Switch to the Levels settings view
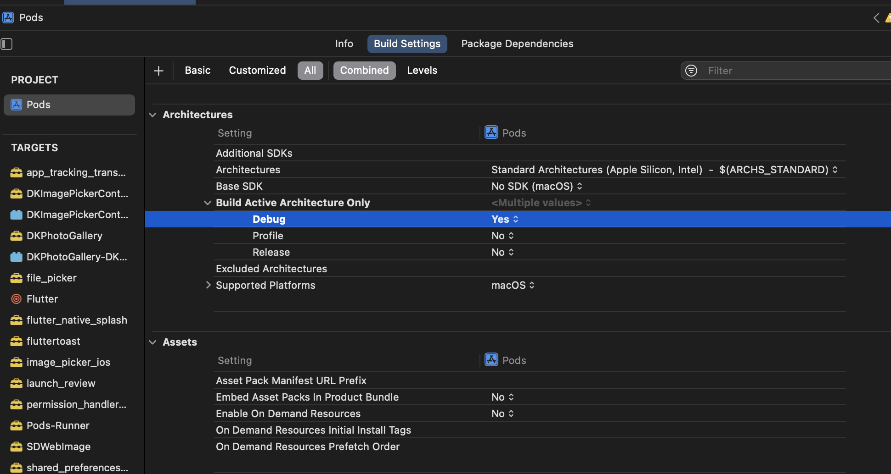The height and width of the screenshot is (474, 891). click(422, 70)
